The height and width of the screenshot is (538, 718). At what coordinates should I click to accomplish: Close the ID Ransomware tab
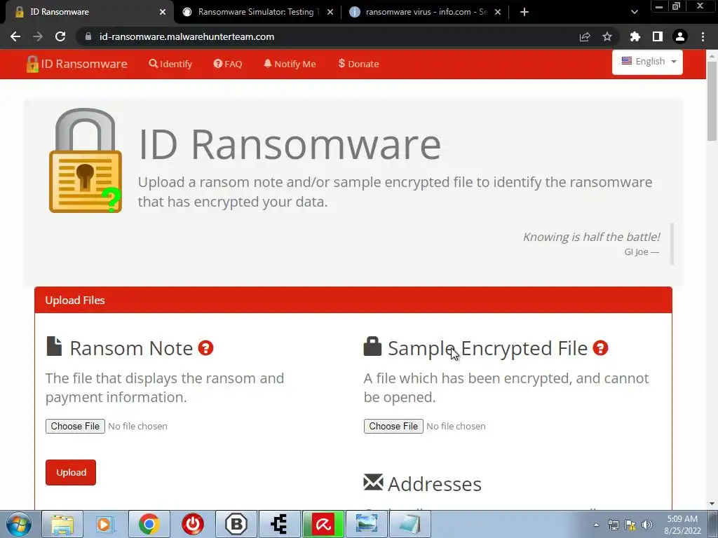coord(163,12)
